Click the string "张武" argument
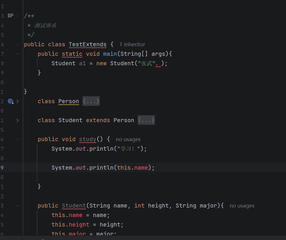Image resolution: width=286 pixels, height=240 pixels. pyautogui.click(x=147, y=64)
